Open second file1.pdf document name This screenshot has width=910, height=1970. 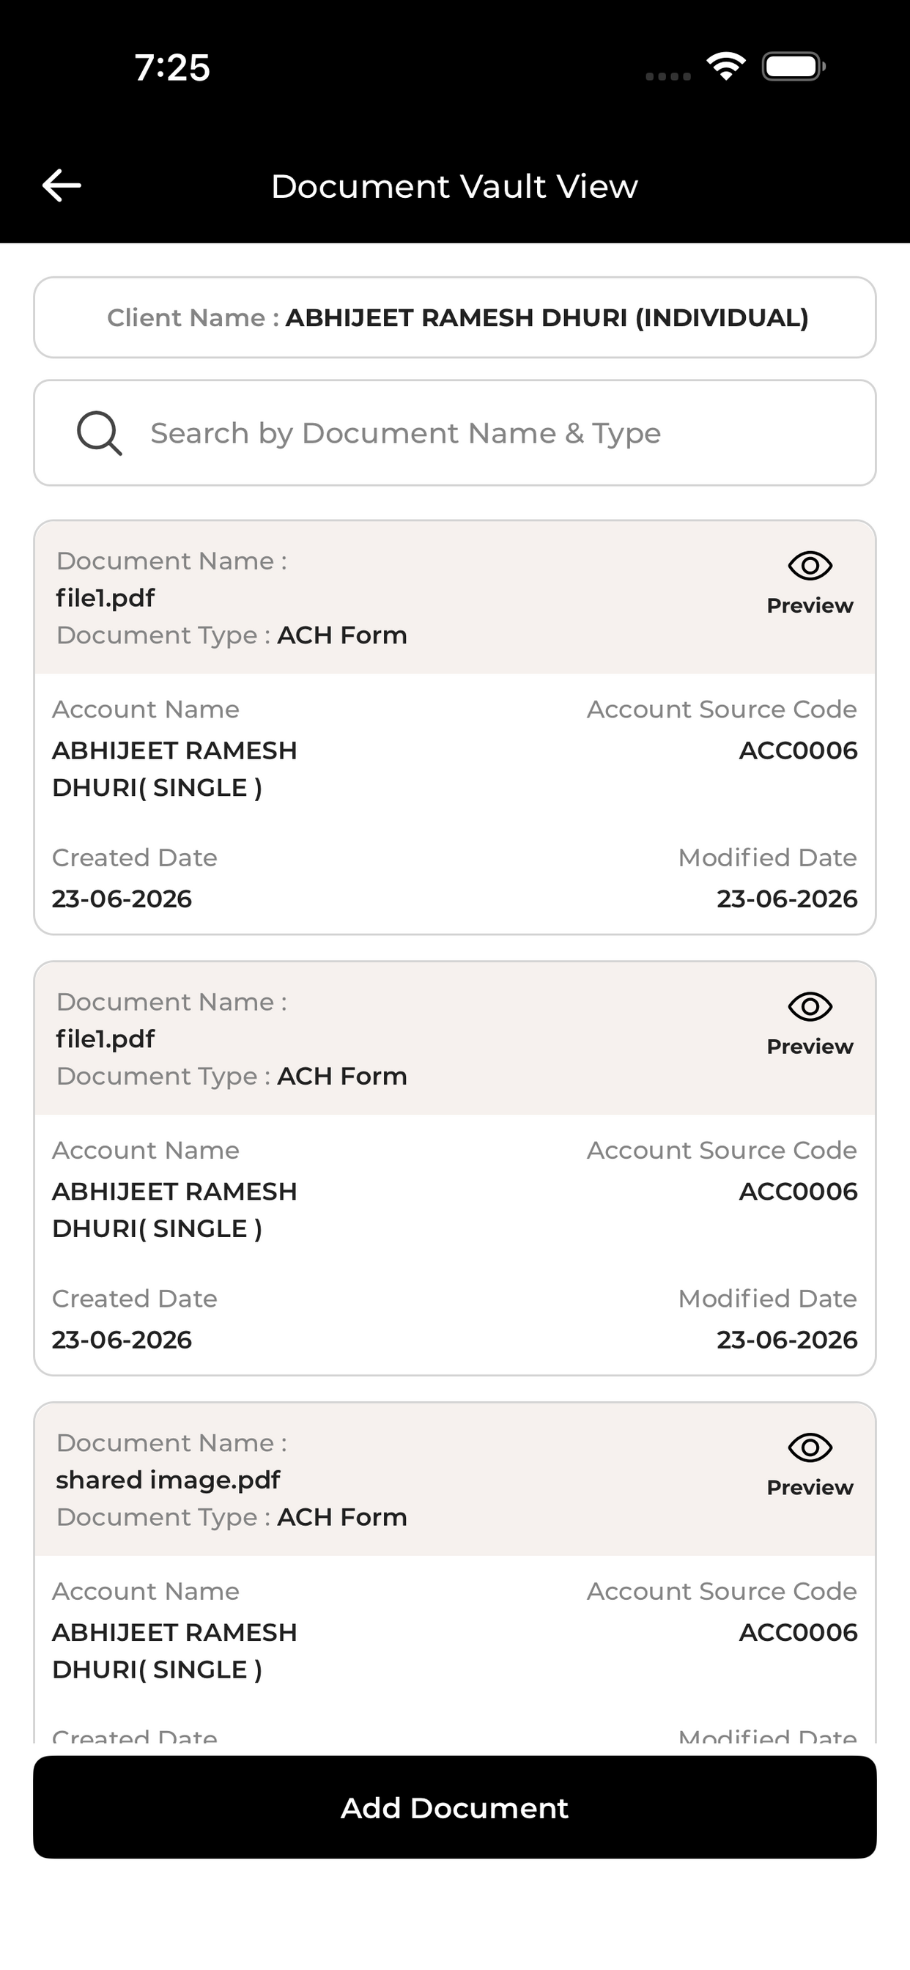106,1039
